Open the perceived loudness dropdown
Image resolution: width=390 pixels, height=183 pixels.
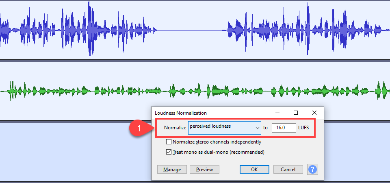225,128
